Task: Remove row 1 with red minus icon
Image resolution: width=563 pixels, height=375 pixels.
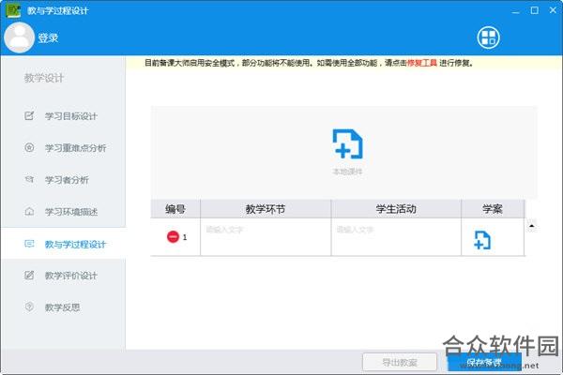Action: (173, 237)
